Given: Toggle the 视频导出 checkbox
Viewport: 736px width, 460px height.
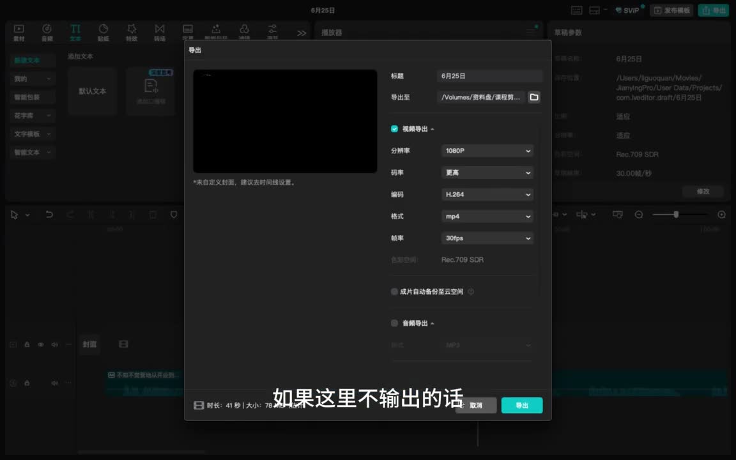Looking at the screenshot, I should (394, 128).
